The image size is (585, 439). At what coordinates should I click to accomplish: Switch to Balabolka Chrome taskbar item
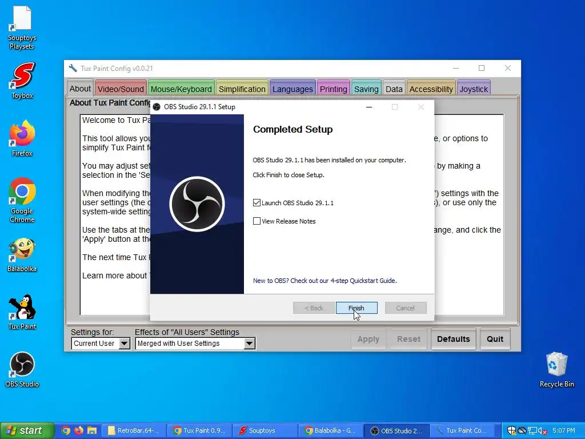pos(331,430)
